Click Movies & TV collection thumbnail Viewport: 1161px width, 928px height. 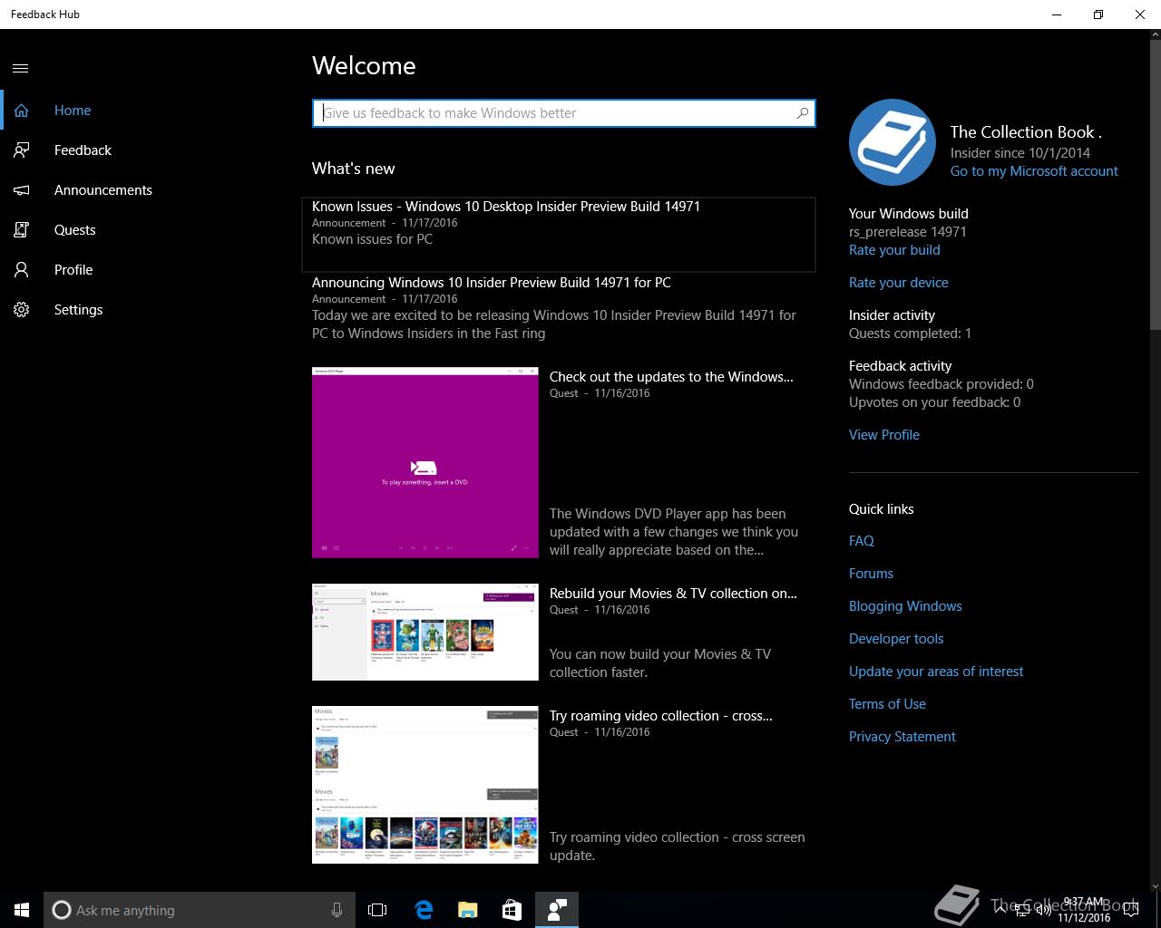click(425, 632)
